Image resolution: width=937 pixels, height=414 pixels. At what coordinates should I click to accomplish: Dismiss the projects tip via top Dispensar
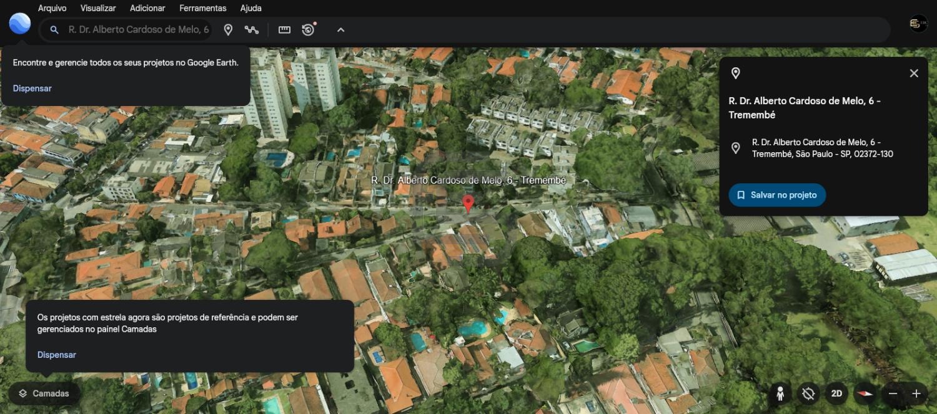click(32, 89)
